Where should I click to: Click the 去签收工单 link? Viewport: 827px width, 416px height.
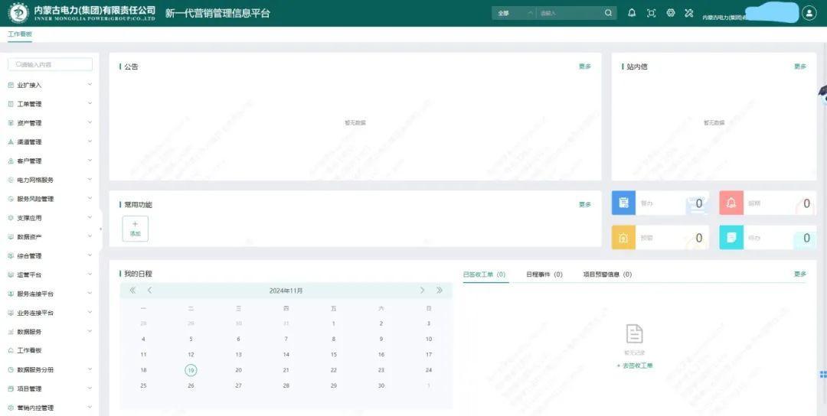635,366
